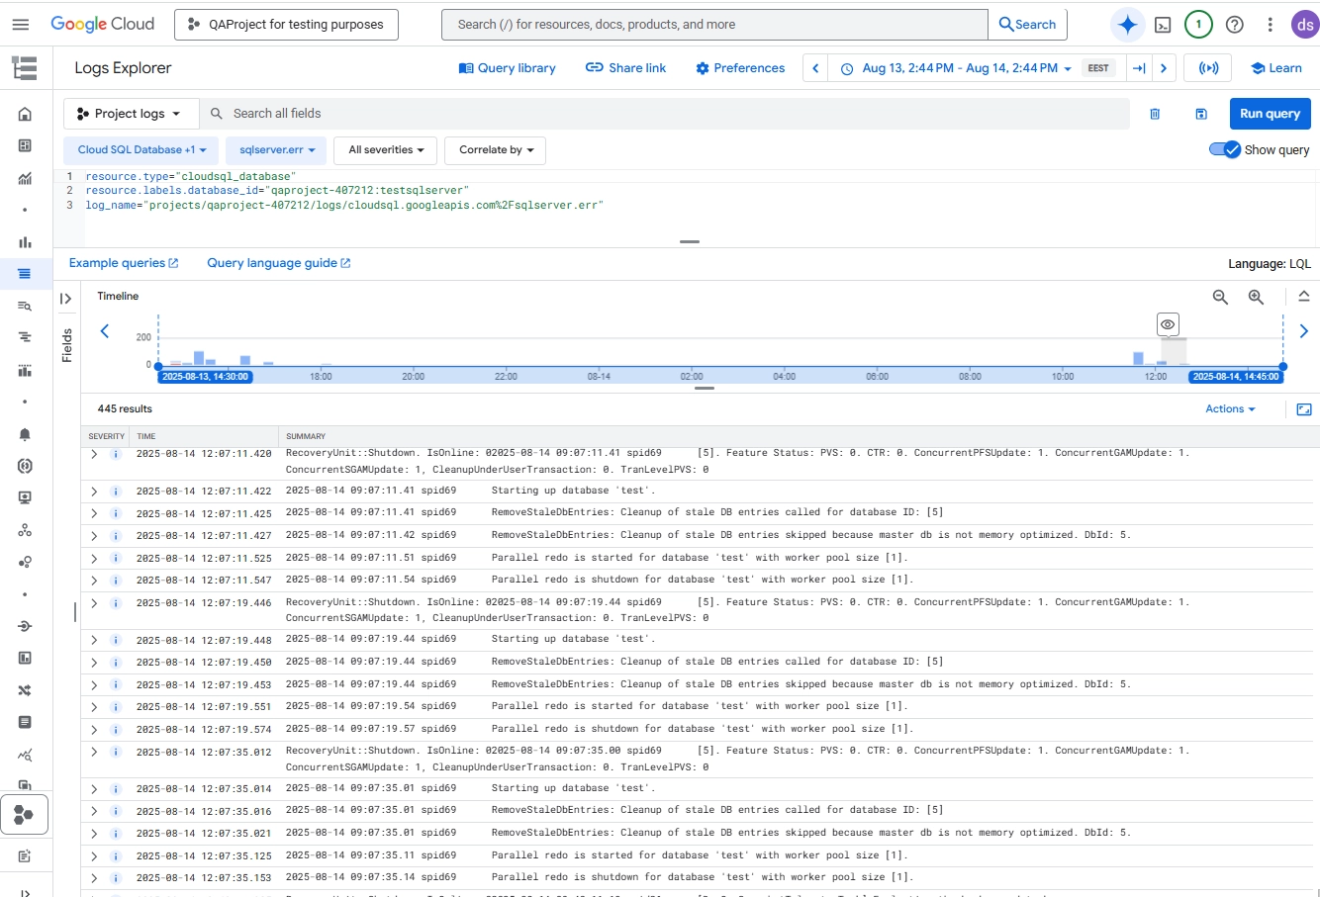Screen dimensions: 1320x897
Task: Zoom in on the timeline histogram
Action: click(1255, 297)
